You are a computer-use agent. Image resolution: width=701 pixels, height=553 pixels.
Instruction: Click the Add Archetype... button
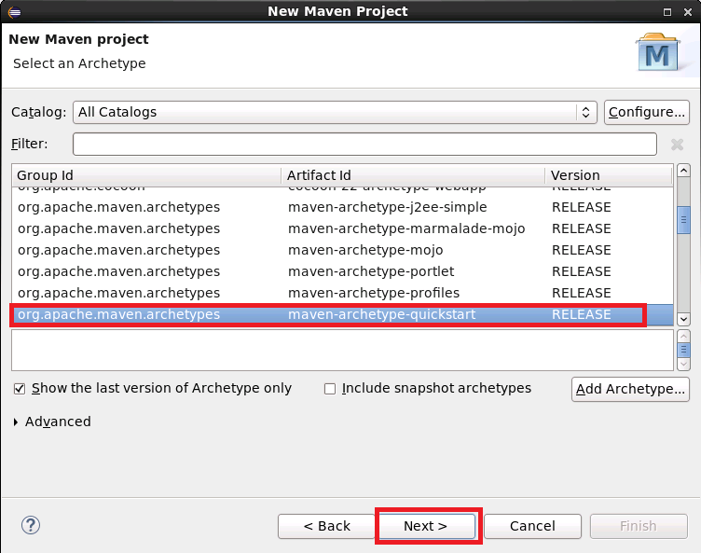[630, 389]
